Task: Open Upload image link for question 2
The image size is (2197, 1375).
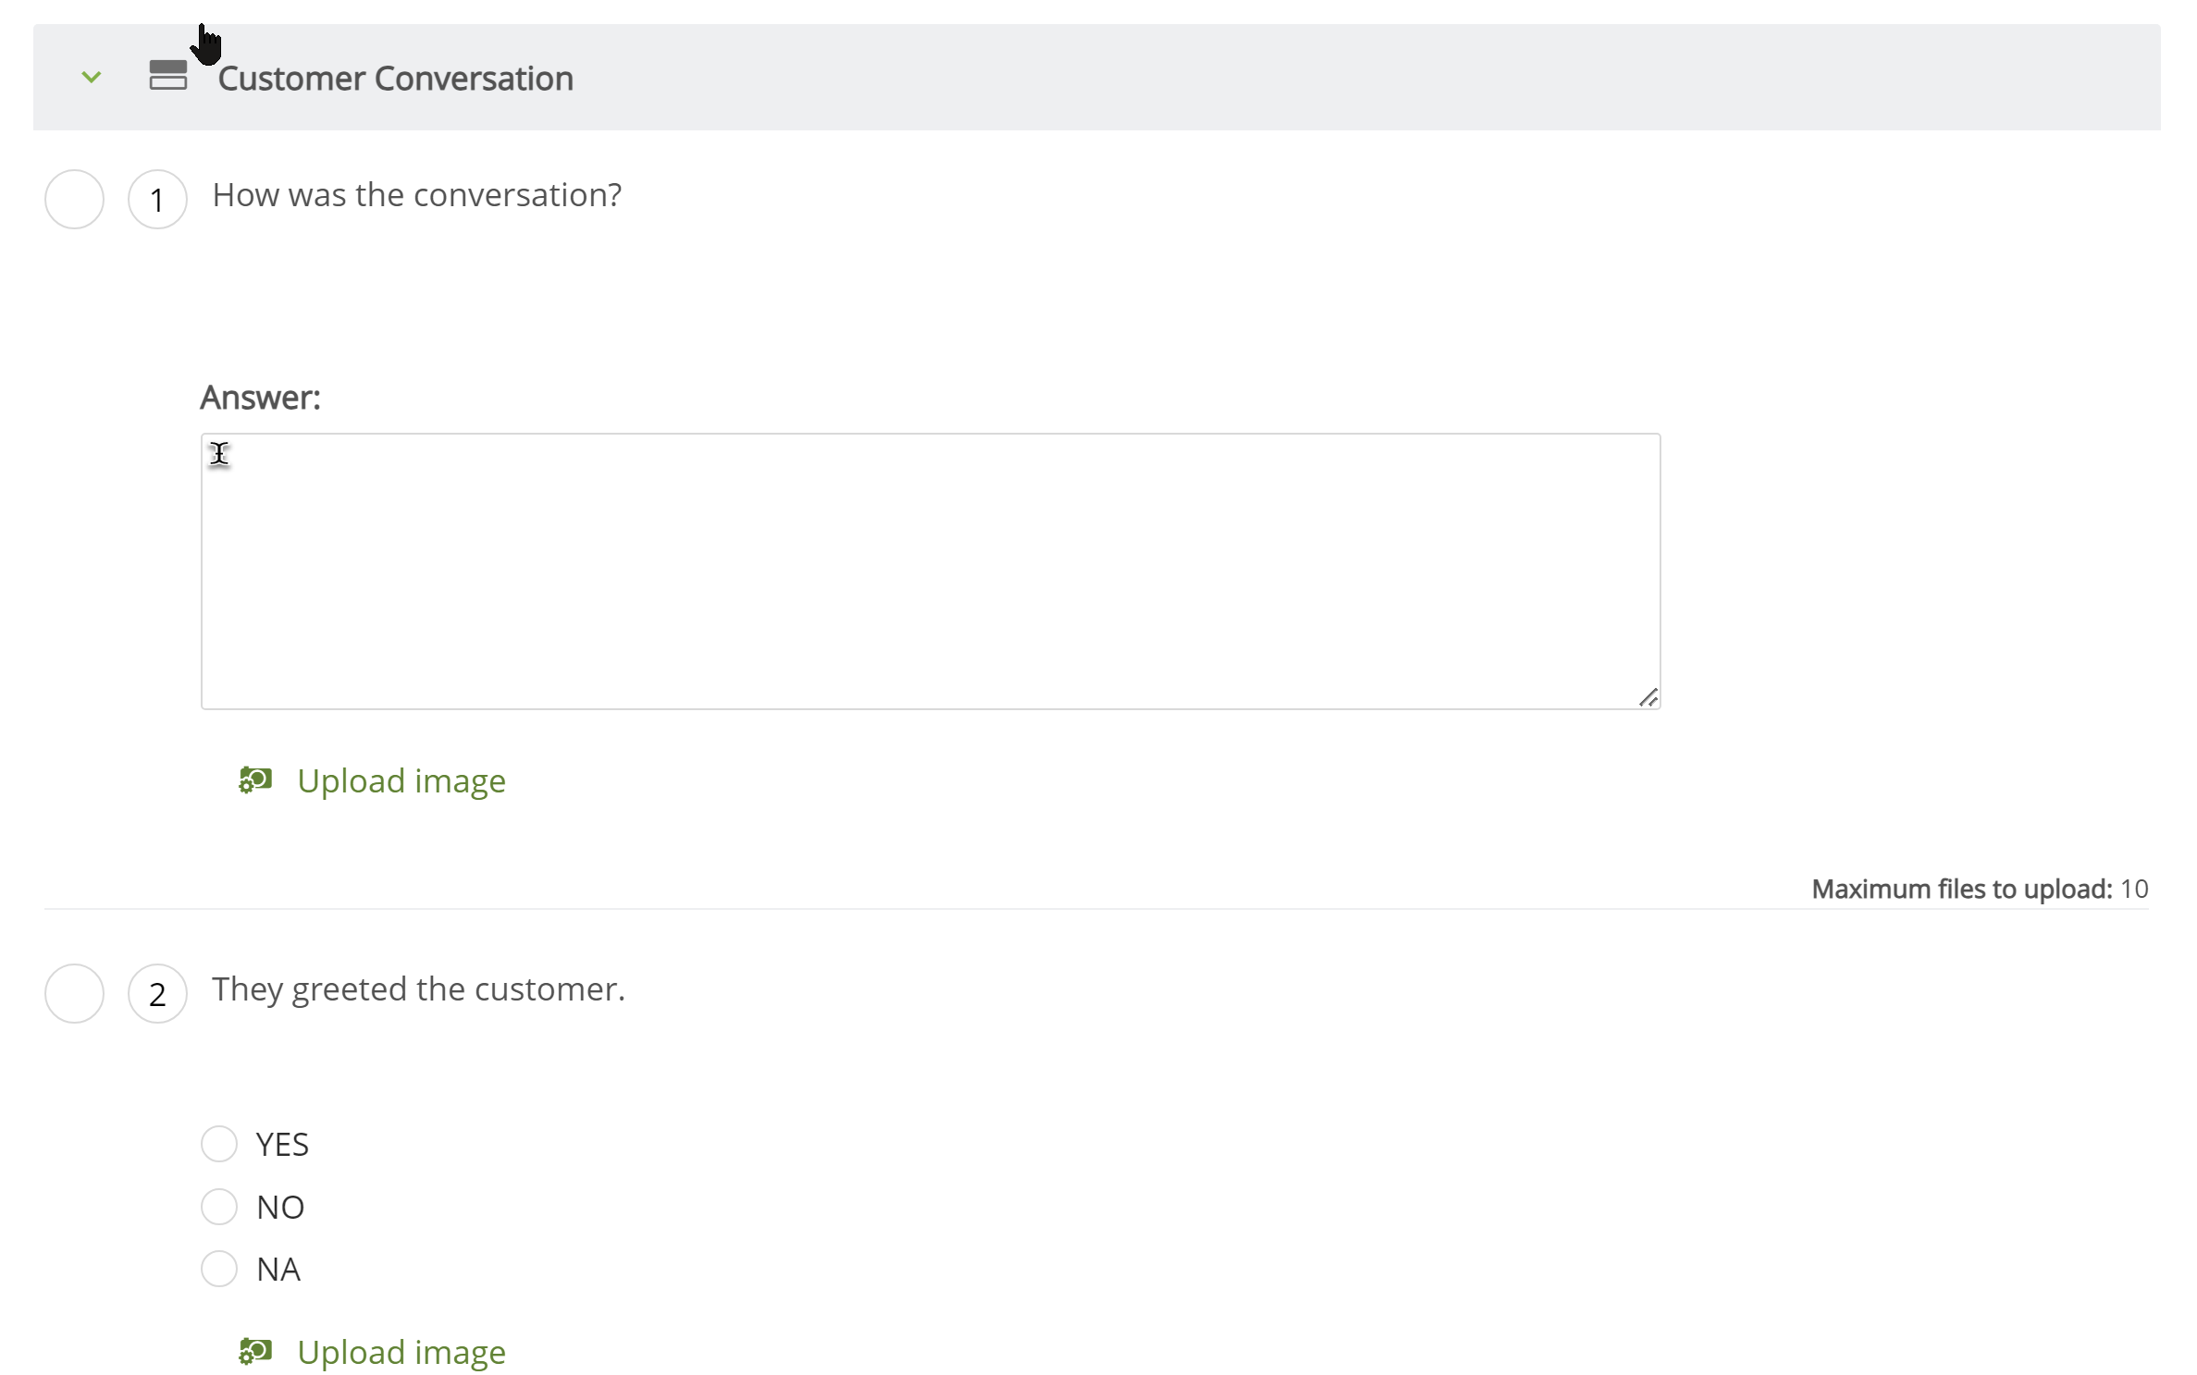Action: click(401, 1353)
